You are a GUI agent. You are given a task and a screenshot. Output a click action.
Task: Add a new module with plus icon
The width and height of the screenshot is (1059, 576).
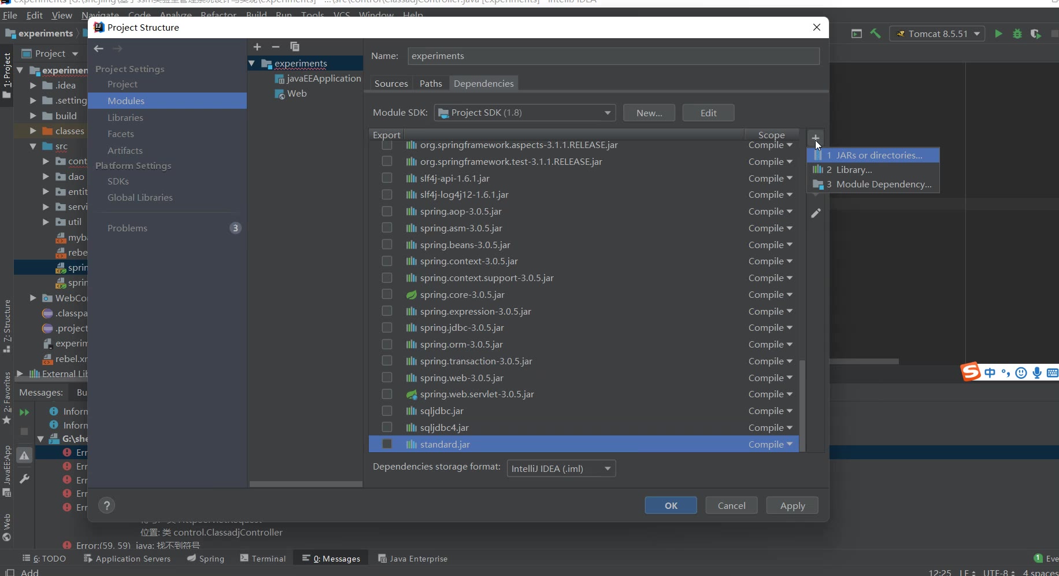[x=257, y=47]
